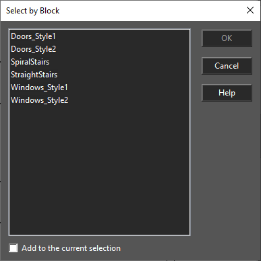
Task: Click the OK button
Action: (227, 38)
